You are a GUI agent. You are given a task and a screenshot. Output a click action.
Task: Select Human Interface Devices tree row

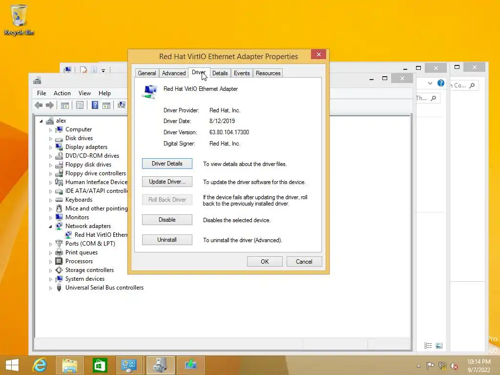[91, 182]
